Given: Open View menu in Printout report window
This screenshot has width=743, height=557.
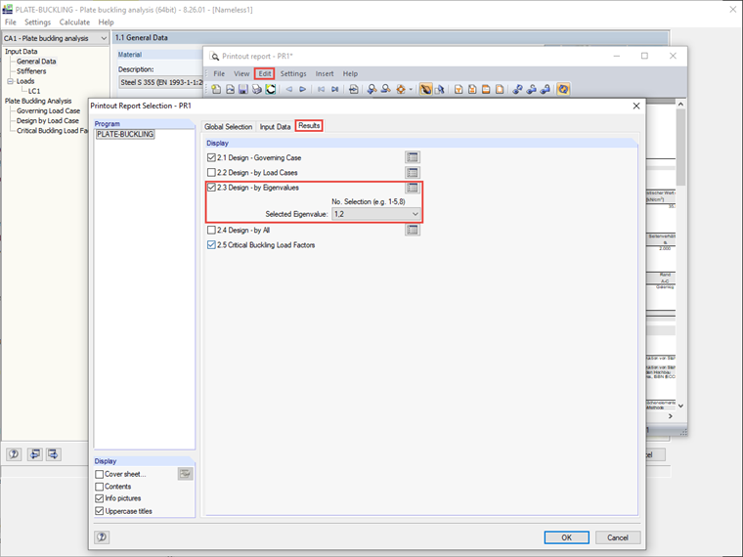Looking at the screenshot, I should [241, 73].
